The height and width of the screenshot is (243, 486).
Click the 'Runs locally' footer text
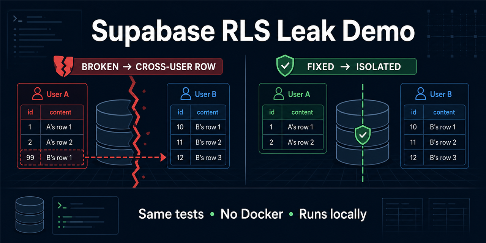[333, 214]
